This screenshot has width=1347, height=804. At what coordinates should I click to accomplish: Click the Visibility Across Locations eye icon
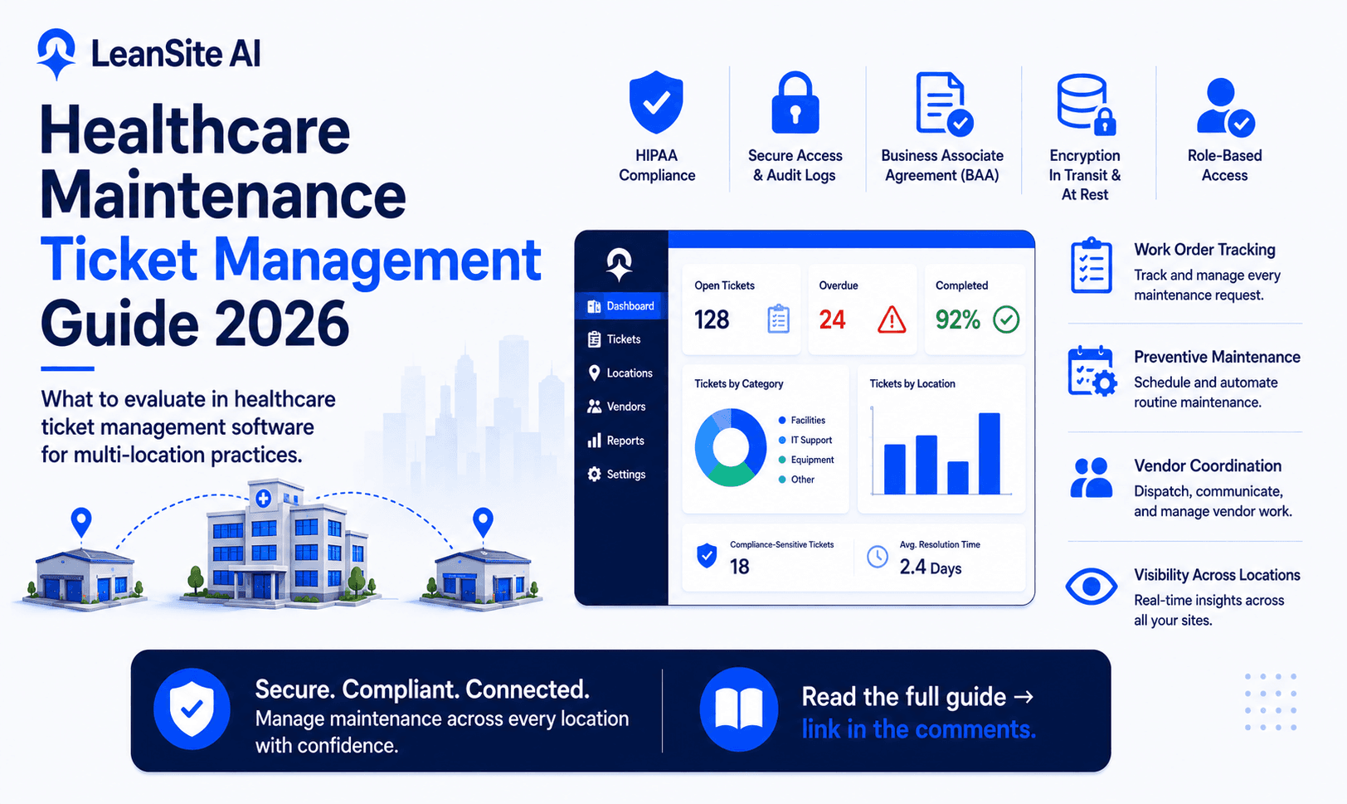point(1092,587)
